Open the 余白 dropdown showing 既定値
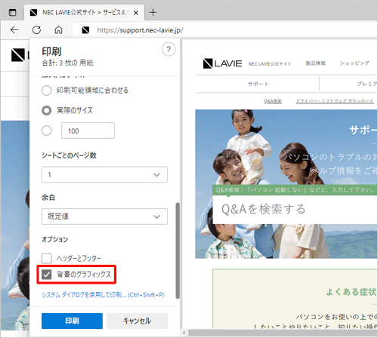378x338 pixels. pos(104,217)
